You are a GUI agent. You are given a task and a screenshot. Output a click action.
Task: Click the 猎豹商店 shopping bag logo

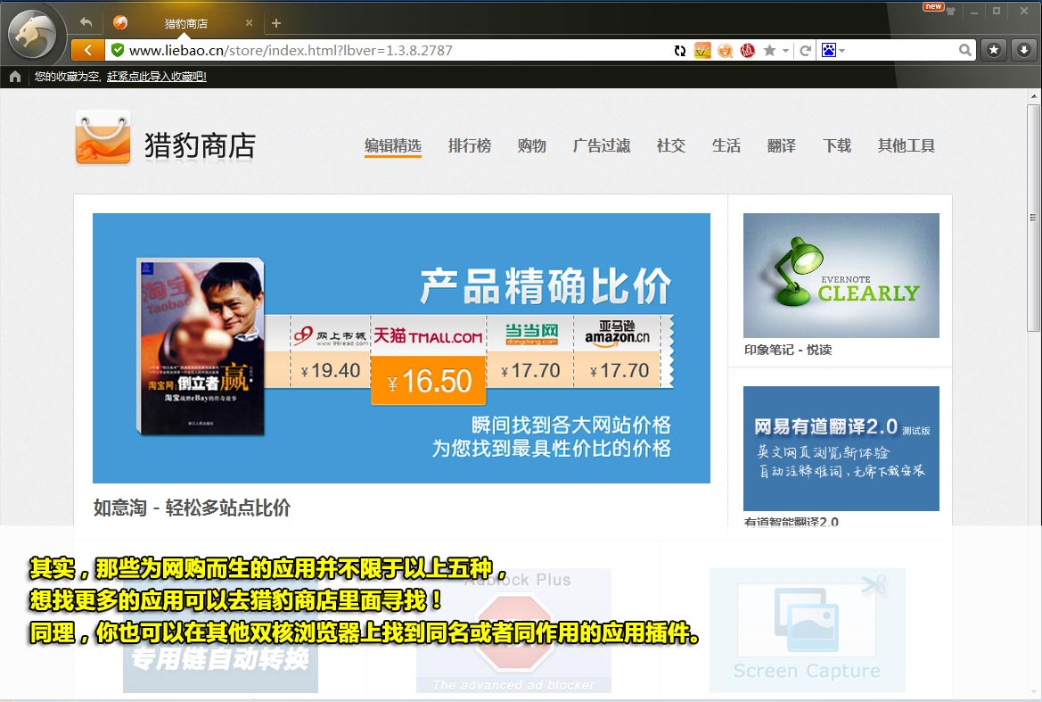coord(103,137)
